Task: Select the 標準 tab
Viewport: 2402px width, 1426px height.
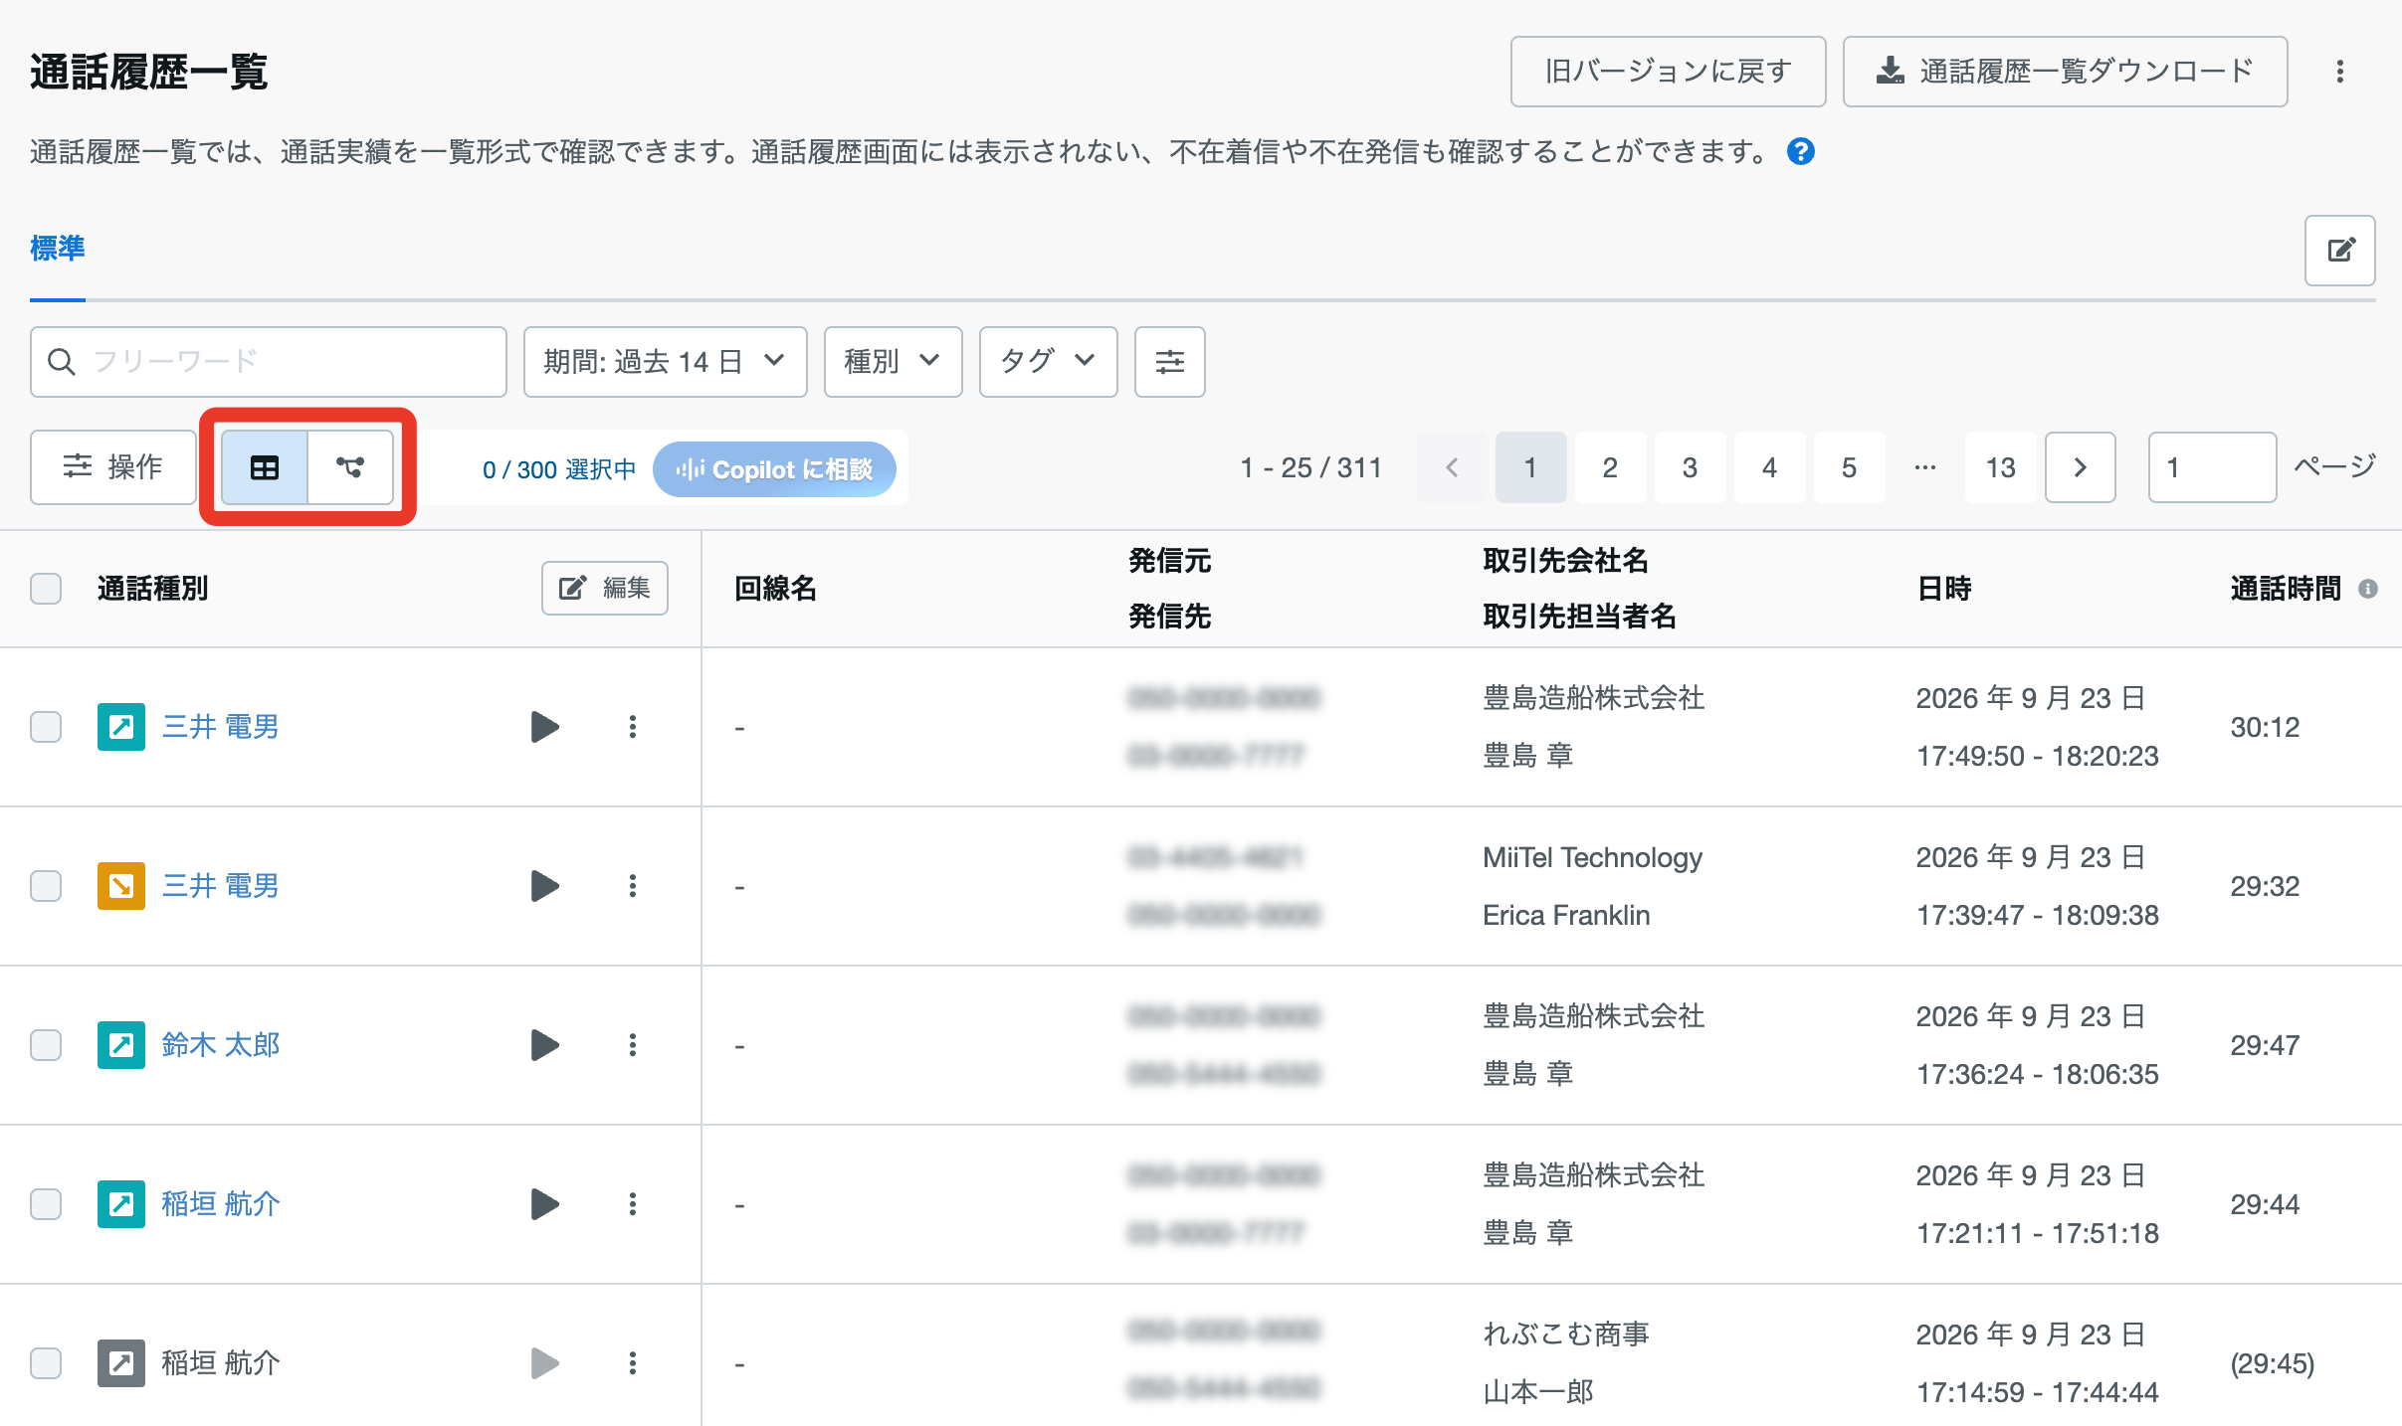Action: click(x=58, y=249)
